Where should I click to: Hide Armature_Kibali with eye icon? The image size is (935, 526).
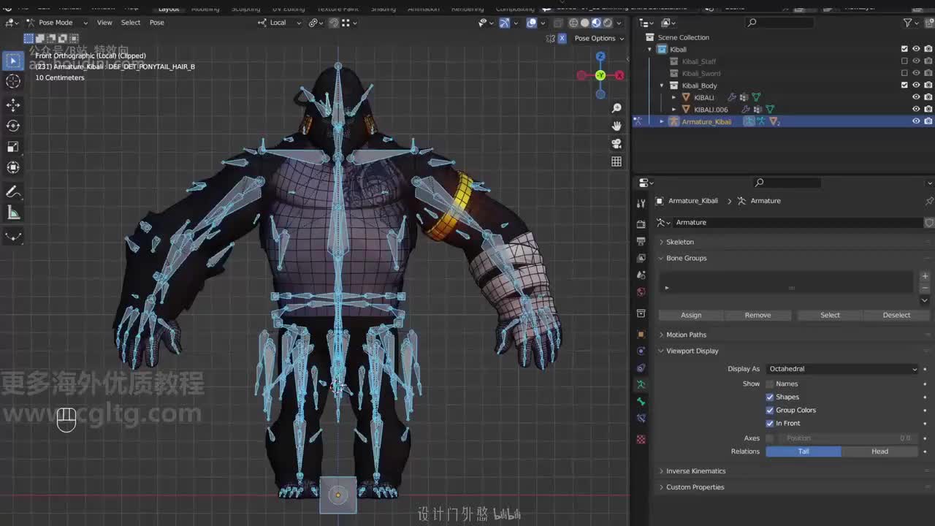(916, 121)
